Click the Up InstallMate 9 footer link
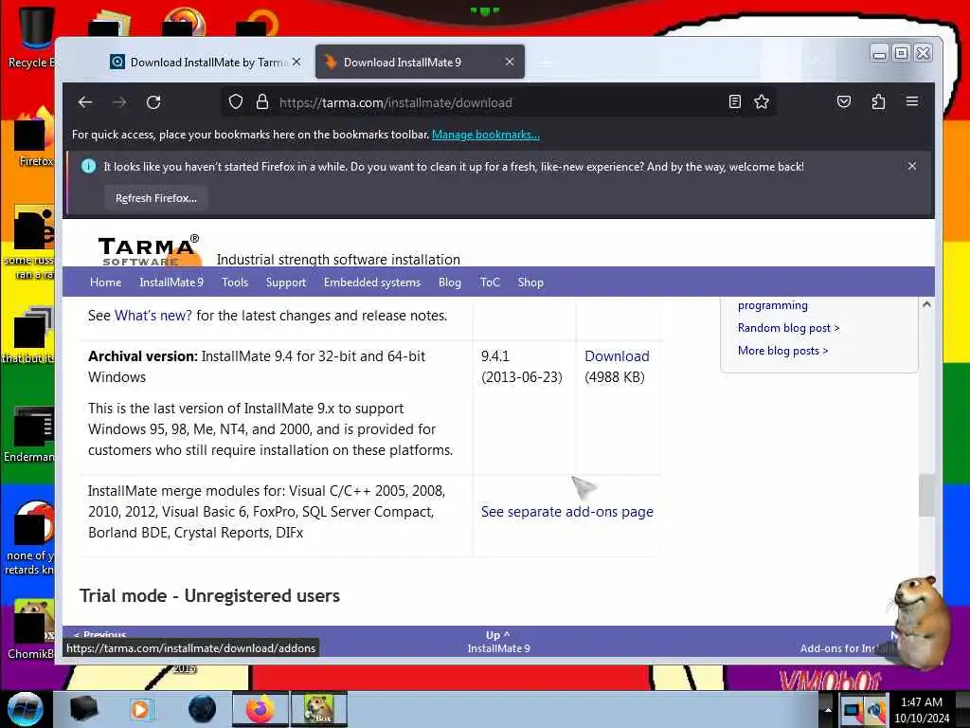The width and height of the screenshot is (970, 728). tap(498, 642)
